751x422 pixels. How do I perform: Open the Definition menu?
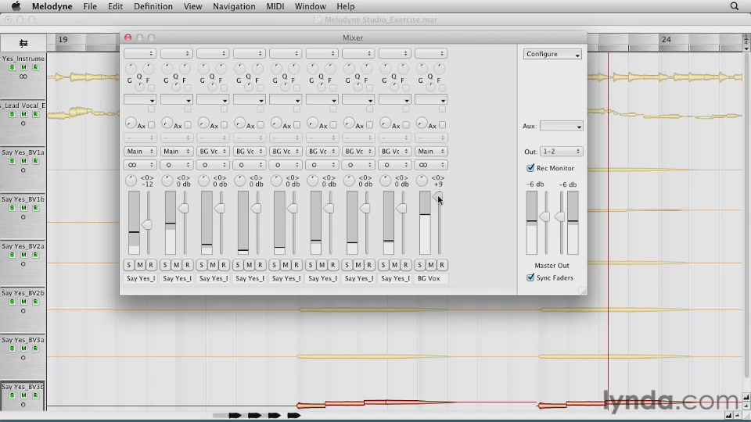(x=153, y=6)
